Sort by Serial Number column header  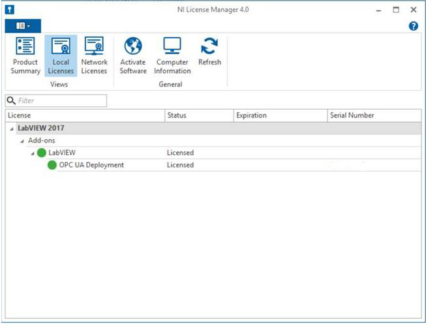point(374,116)
